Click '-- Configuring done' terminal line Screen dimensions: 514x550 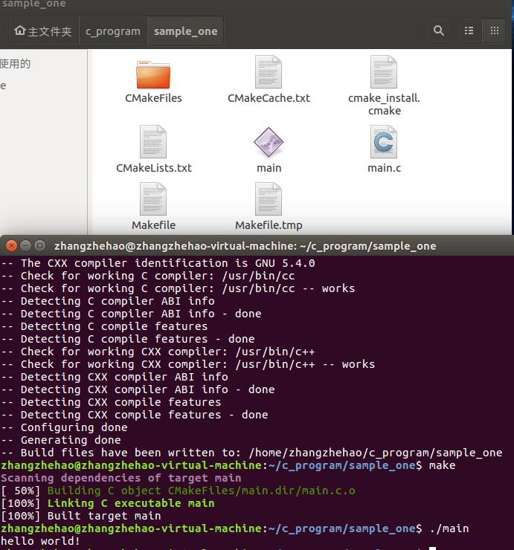[x=64, y=427]
